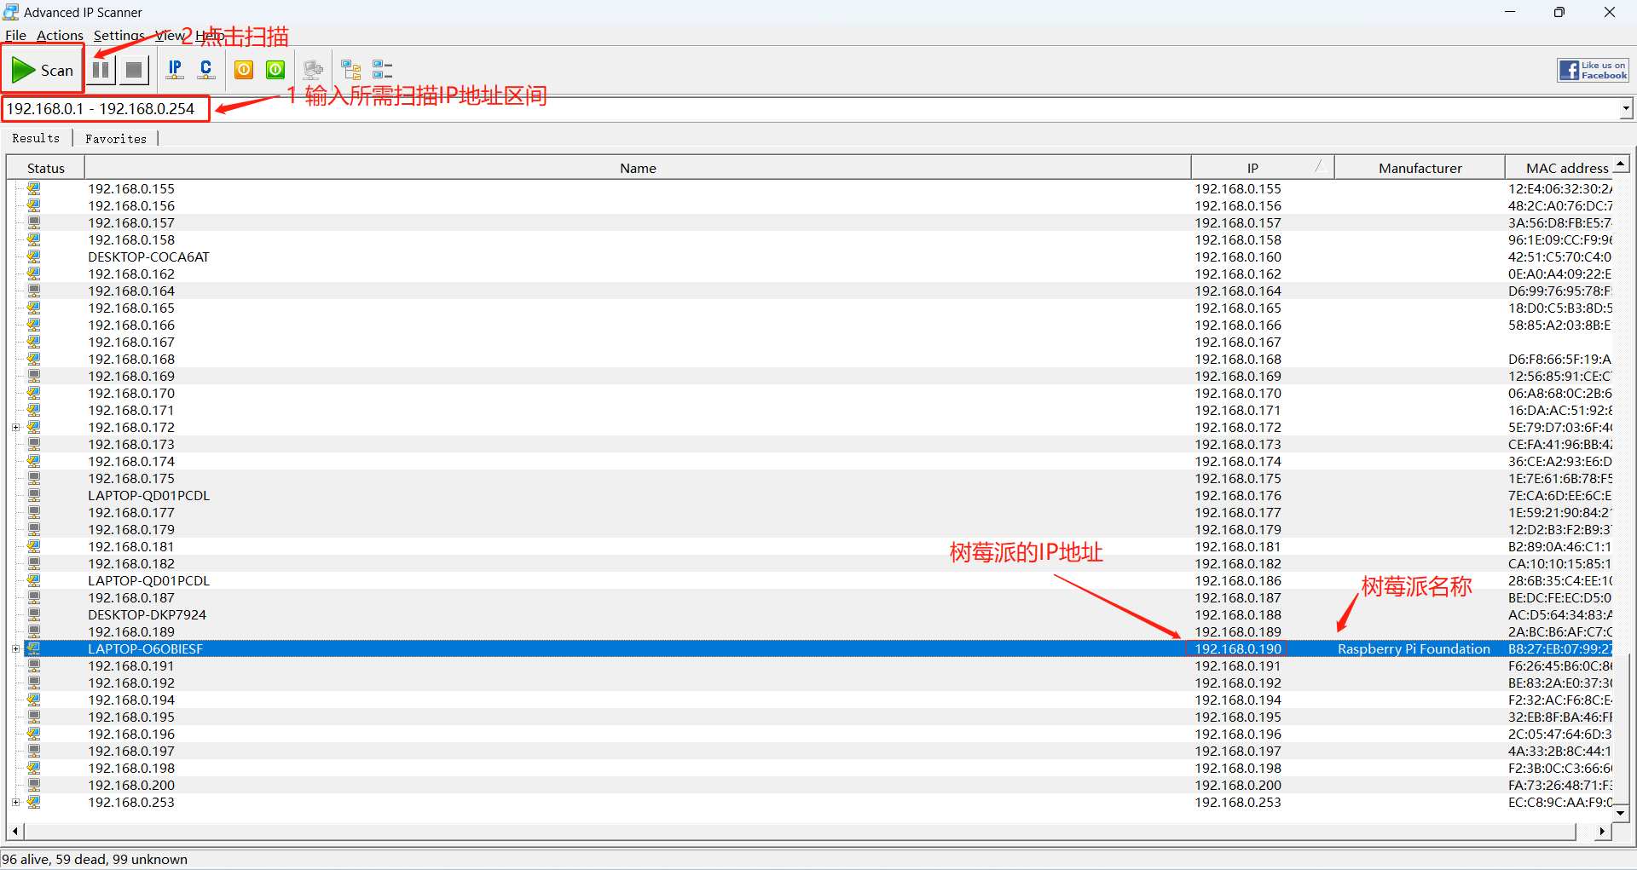The width and height of the screenshot is (1637, 870).
Task: Sort results by Manufacturer column header
Action: click(1420, 168)
